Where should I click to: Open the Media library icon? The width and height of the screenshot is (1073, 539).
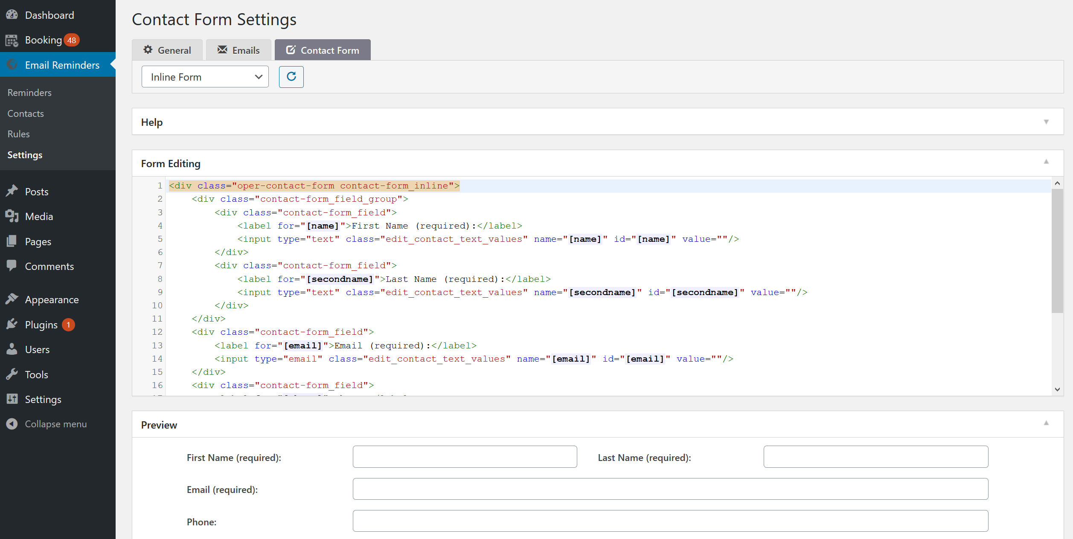click(x=12, y=216)
